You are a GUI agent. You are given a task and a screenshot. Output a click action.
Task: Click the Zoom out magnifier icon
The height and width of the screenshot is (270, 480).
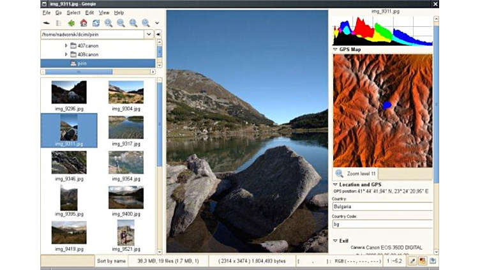click(121, 23)
